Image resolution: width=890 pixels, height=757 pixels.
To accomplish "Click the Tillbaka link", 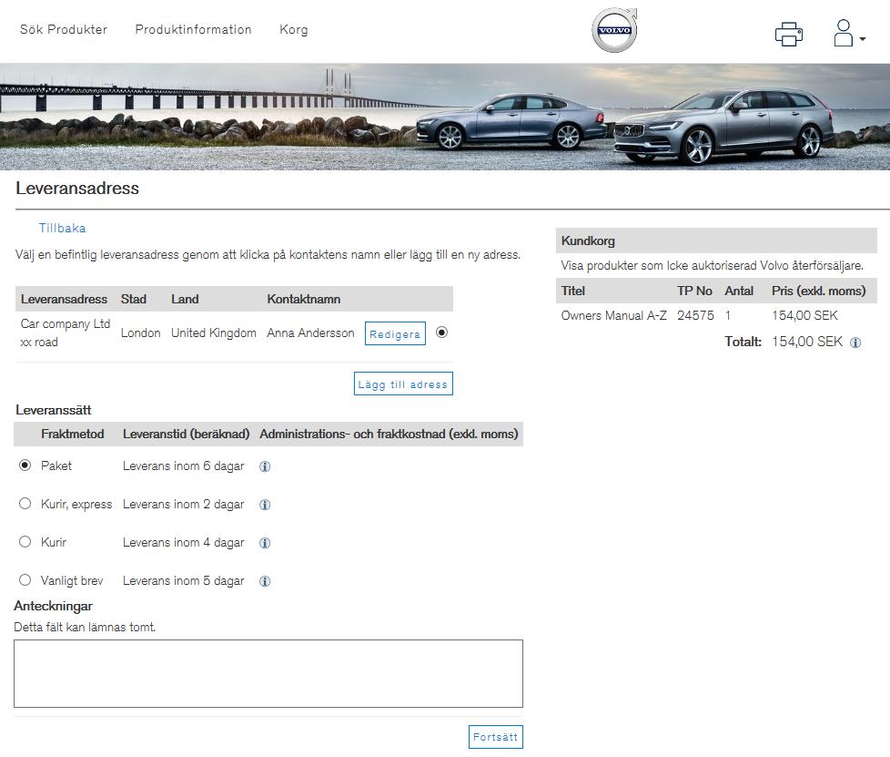I will pos(63,228).
